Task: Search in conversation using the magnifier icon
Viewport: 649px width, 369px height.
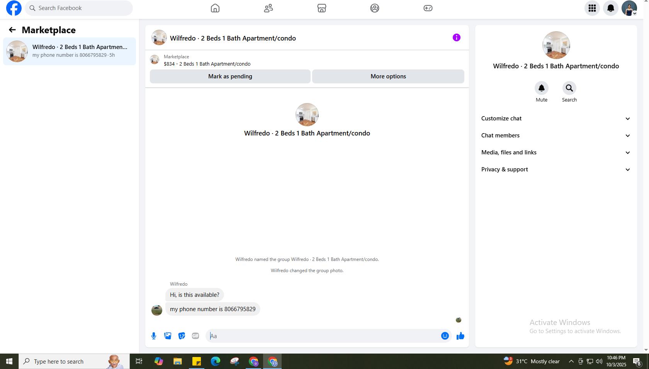Action: point(569,88)
